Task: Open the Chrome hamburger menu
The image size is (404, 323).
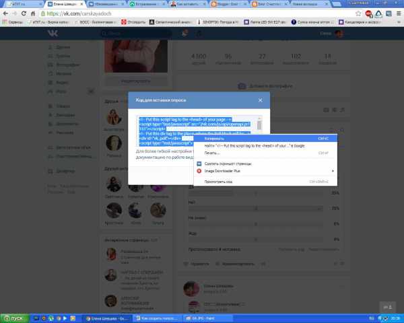Action: [x=399, y=13]
